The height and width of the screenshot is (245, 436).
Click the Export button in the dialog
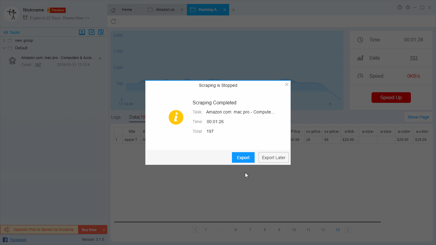click(243, 158)
